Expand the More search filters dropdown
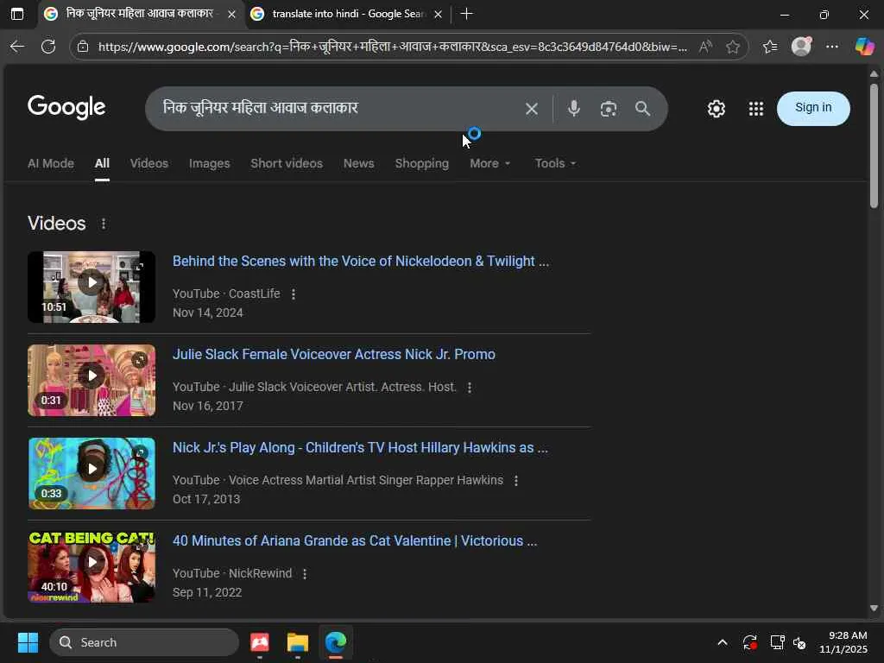Image resolution: width=884 pixels, height=663 pixels. (x=490, y=163)
